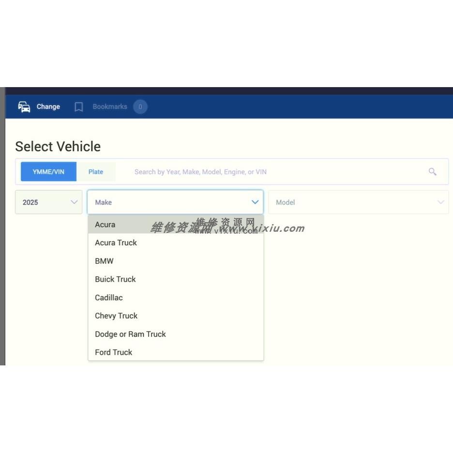Click the year dropdown chevron
Image resolution: width=453 pixels, height=453 pixels.
tap(74, 202)
